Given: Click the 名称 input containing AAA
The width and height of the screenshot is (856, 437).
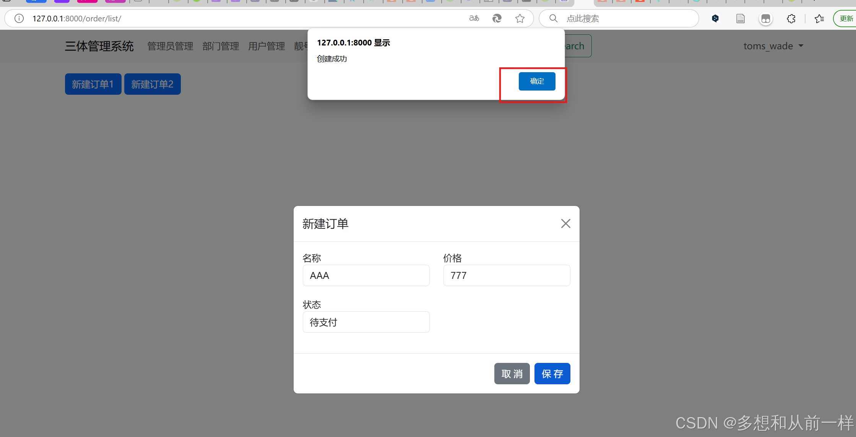Looking at the screenshot, I should (366, 275).
